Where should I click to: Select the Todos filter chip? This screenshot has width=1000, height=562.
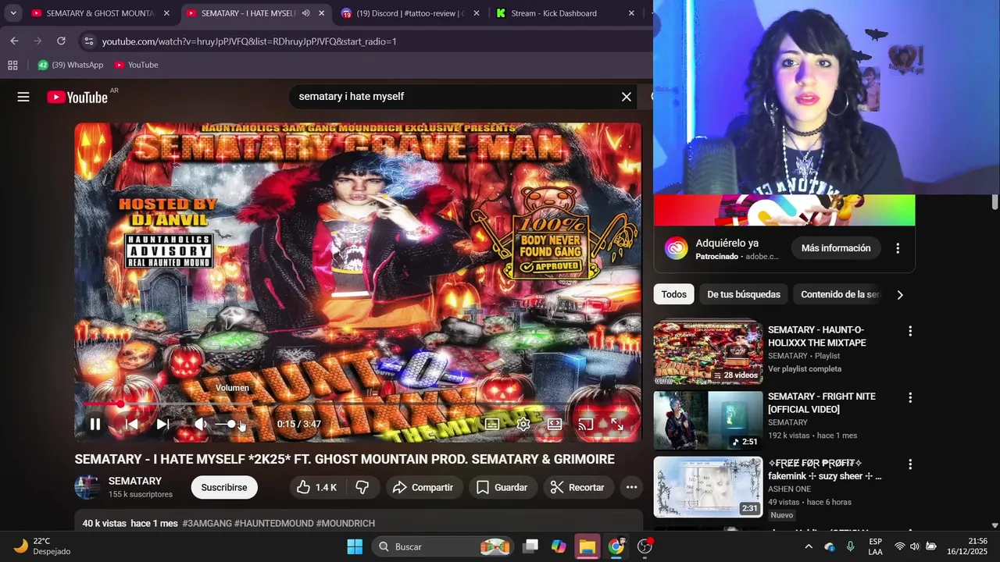click(x=673, y=294)
